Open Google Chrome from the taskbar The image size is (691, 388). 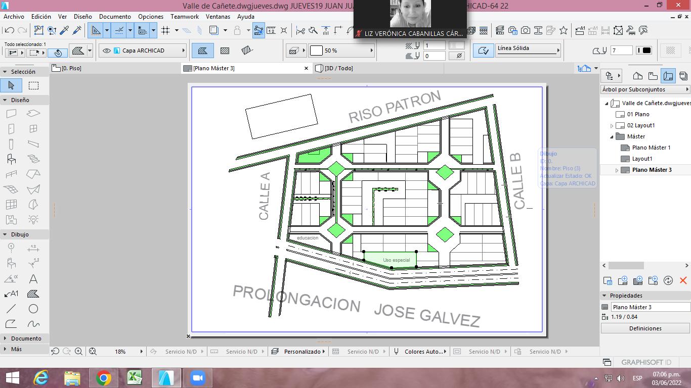click(x=103, y=378)
